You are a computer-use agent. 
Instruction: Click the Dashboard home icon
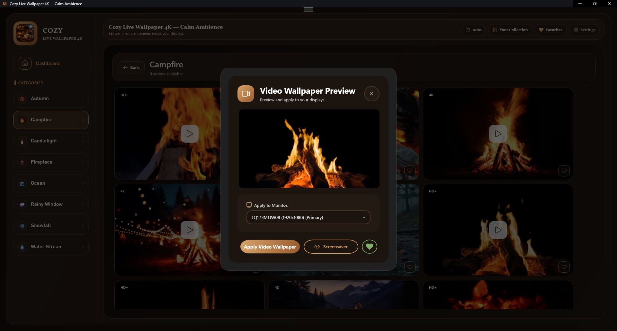[x=25, y=64]
